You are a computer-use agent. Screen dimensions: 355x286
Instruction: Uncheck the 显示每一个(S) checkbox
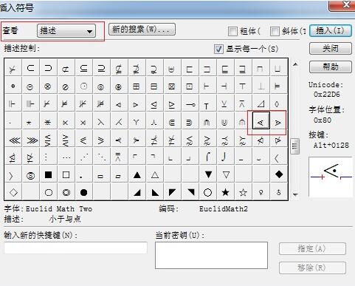[x=218, y=49]
